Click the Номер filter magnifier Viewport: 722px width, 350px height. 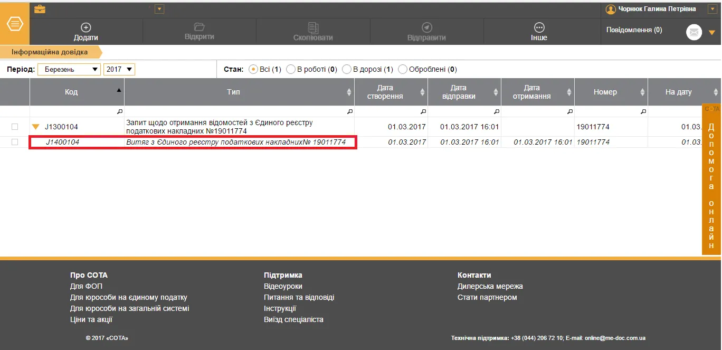tap(643, 112)
